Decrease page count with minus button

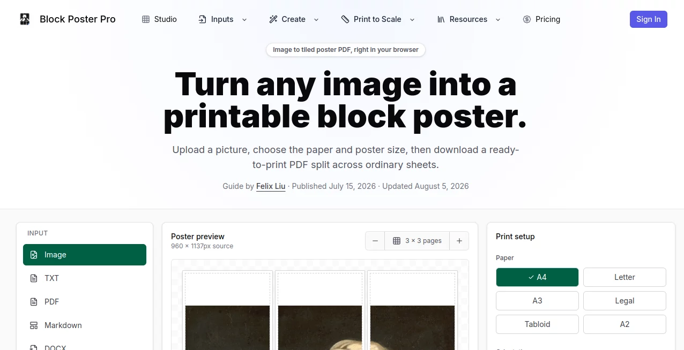coord(375,241)
